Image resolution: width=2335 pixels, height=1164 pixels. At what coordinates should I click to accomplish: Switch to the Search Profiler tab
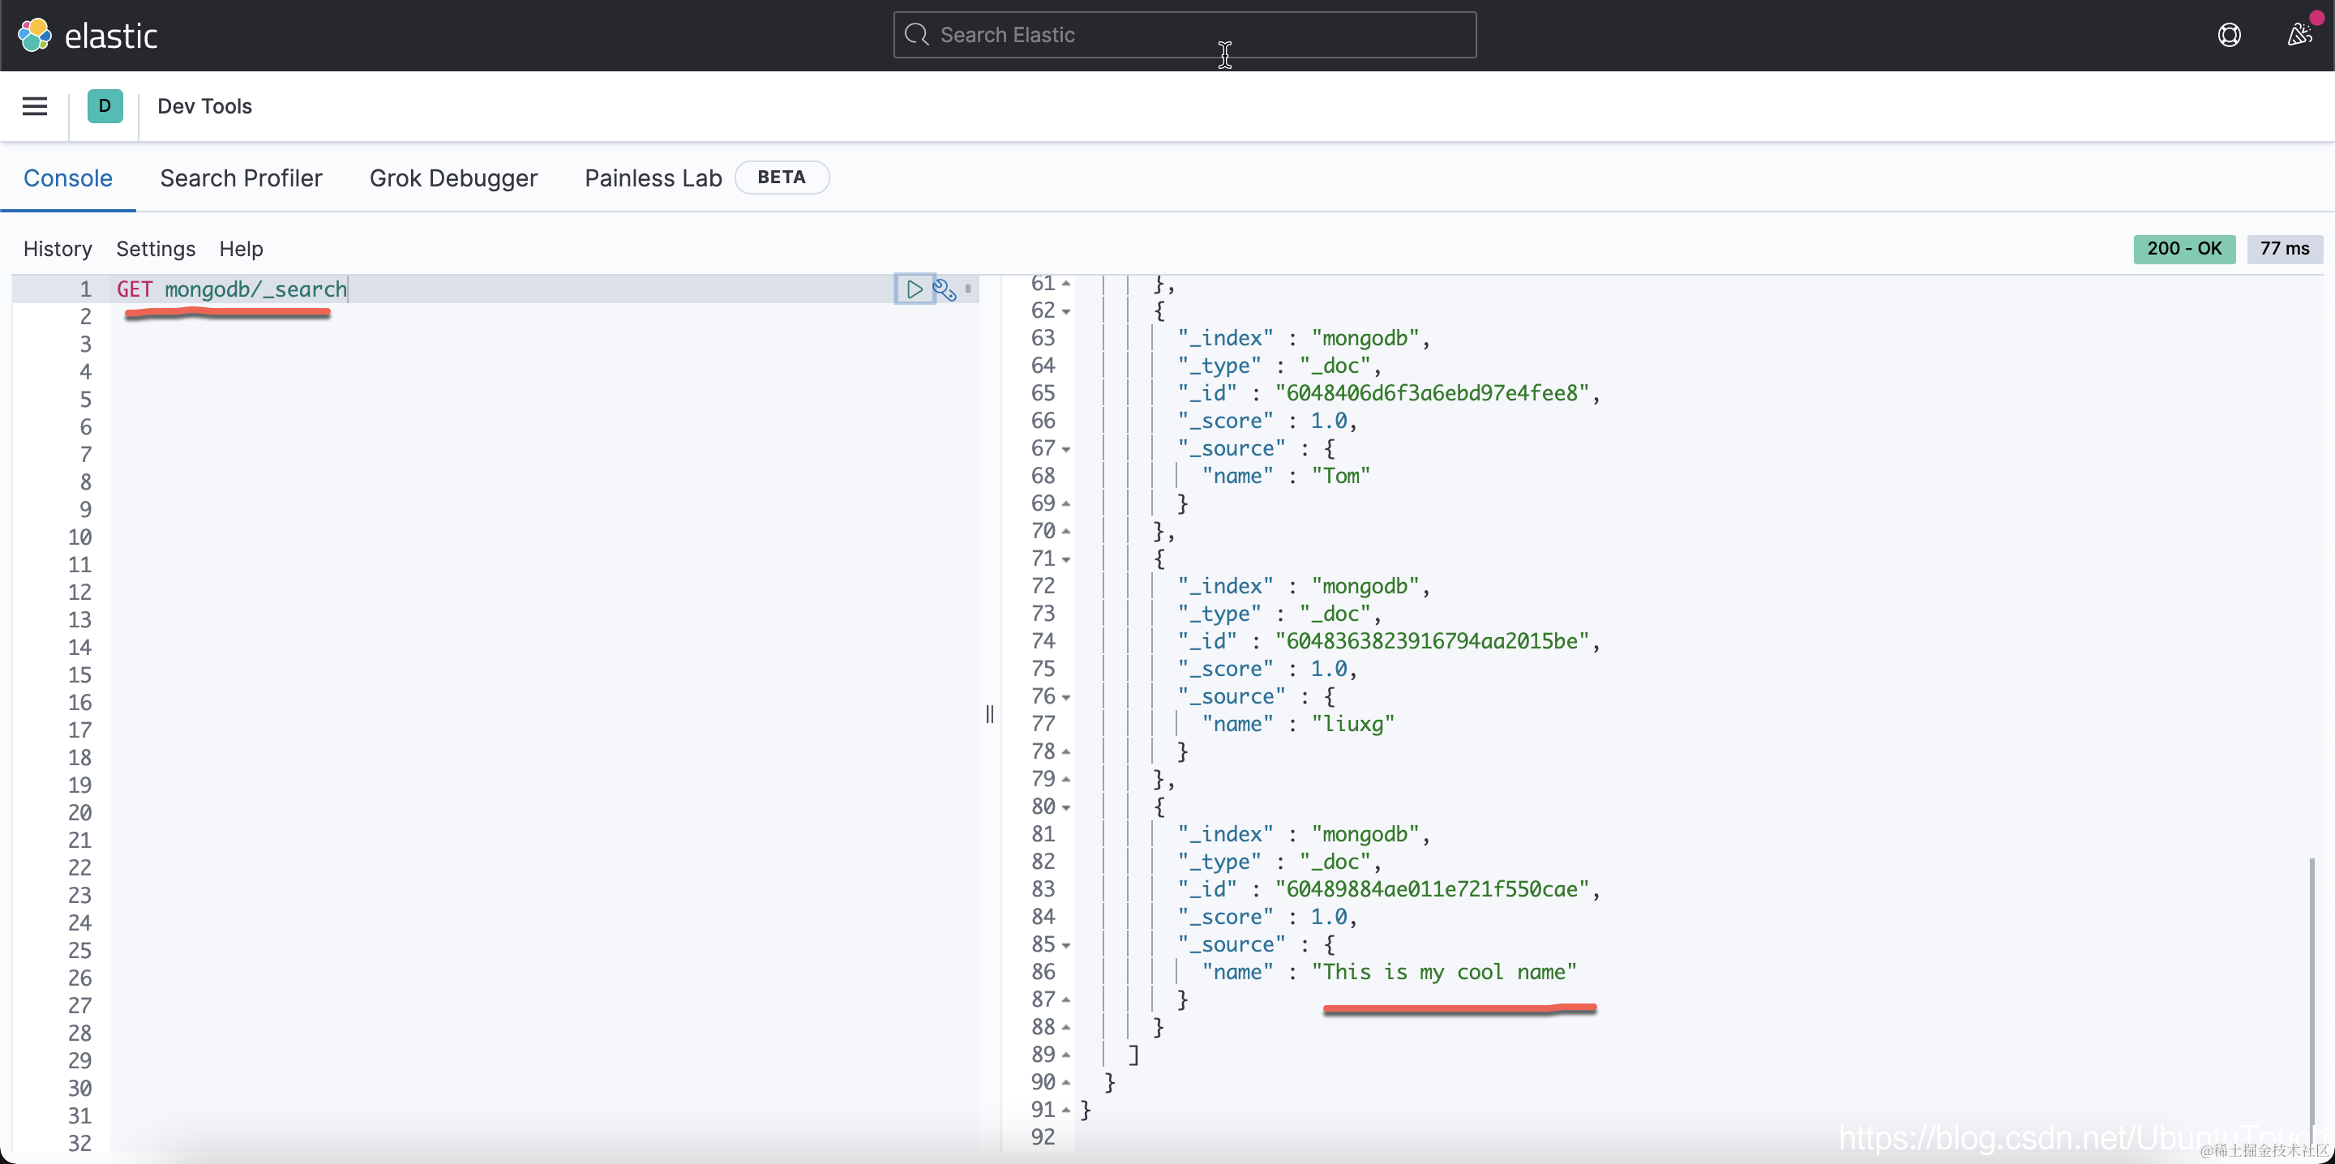(241, 178)
